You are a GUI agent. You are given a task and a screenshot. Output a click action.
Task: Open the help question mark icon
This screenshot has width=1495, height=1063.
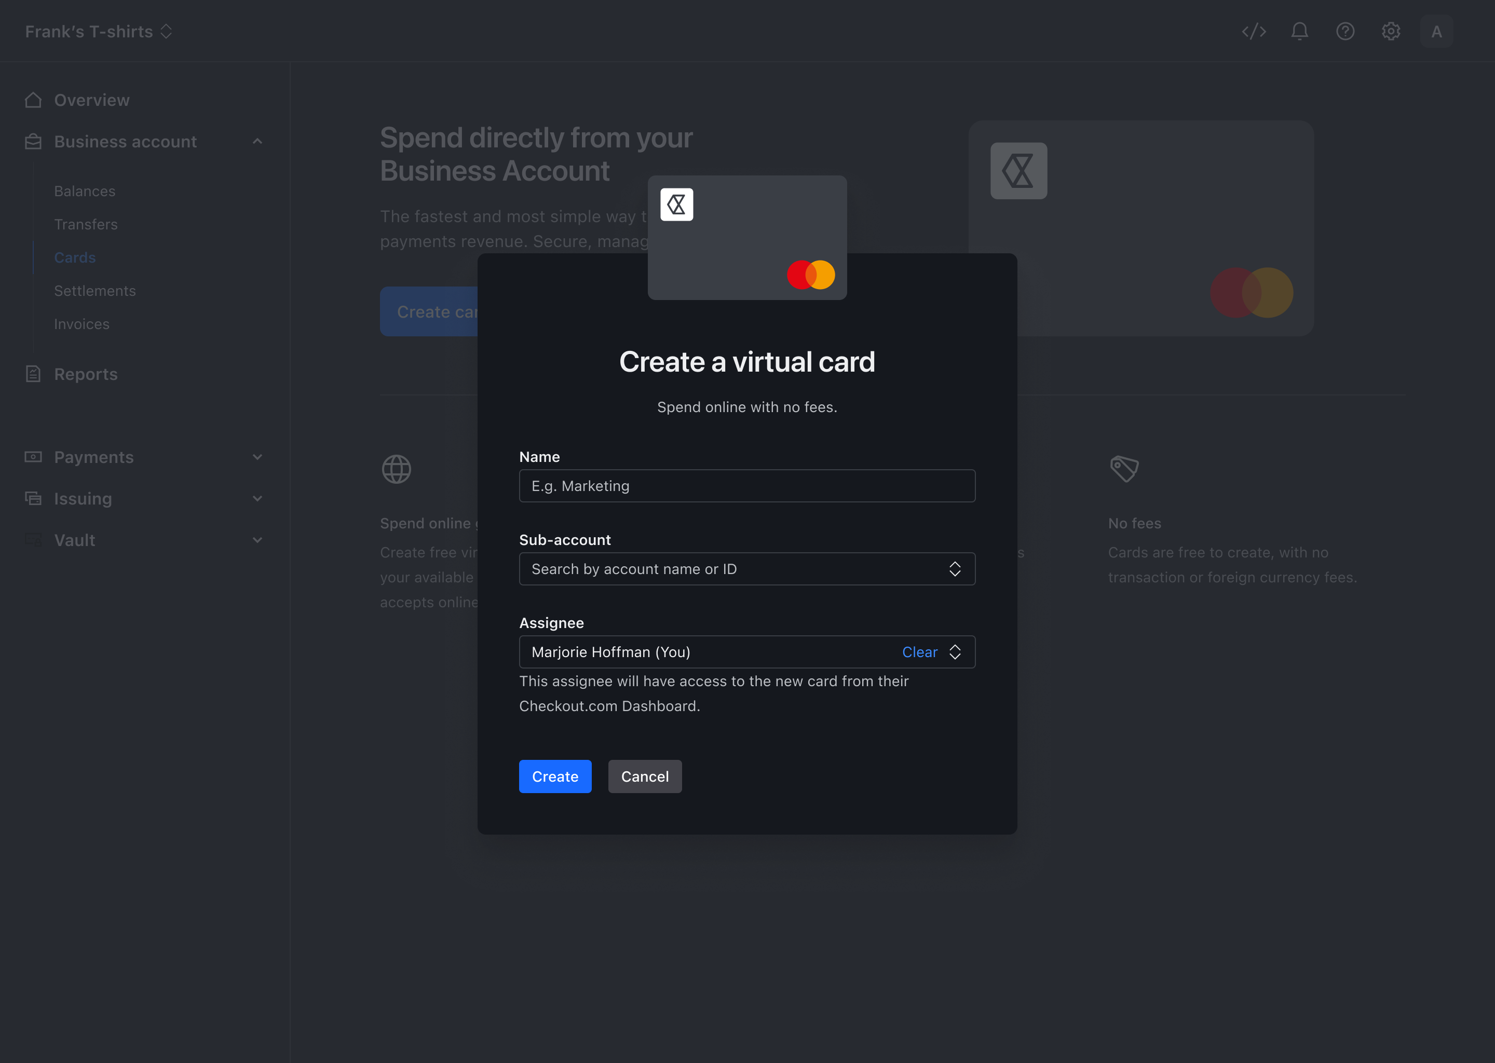pos(1345,32)
